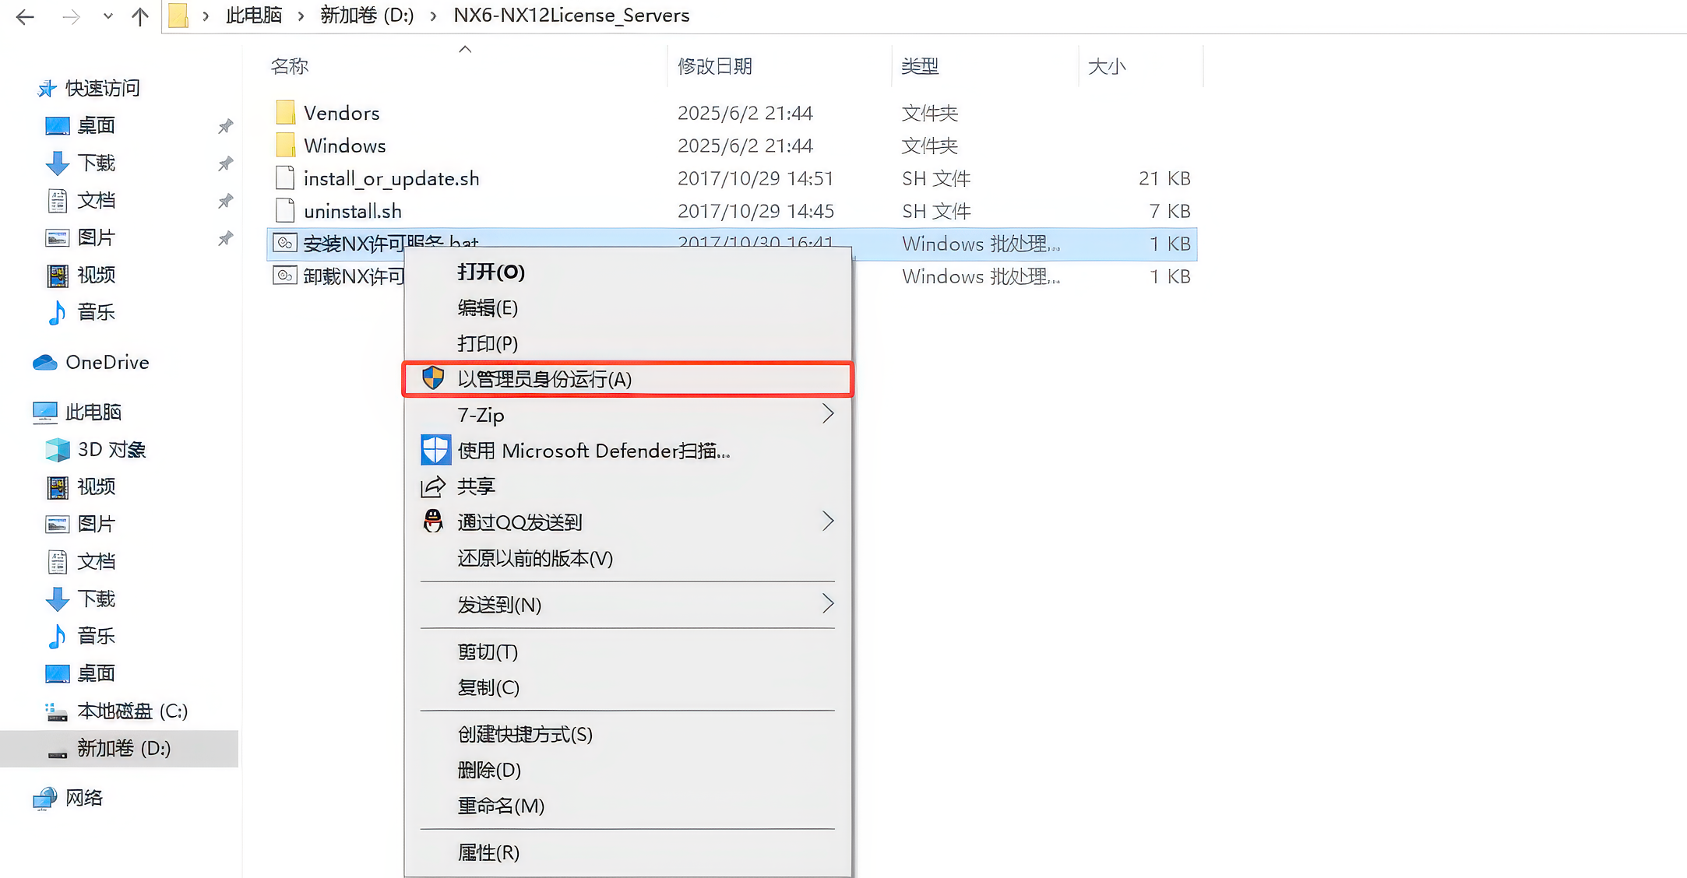Select the Vendors folder icon

pos(285,113)
